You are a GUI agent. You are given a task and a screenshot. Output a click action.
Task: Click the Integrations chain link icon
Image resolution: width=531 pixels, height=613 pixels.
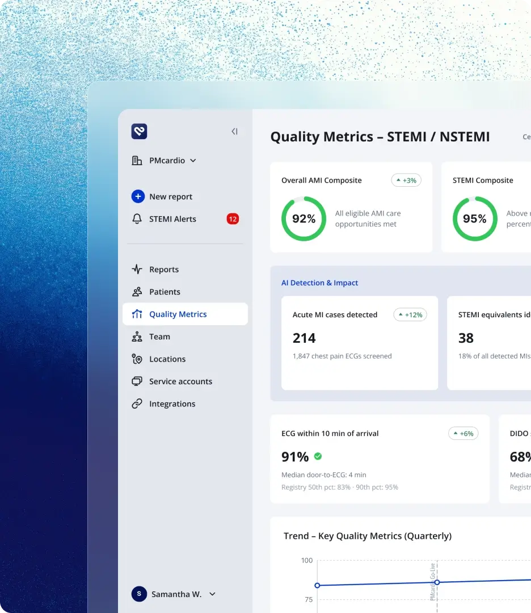pyautogui.click(x=137, y=404)
